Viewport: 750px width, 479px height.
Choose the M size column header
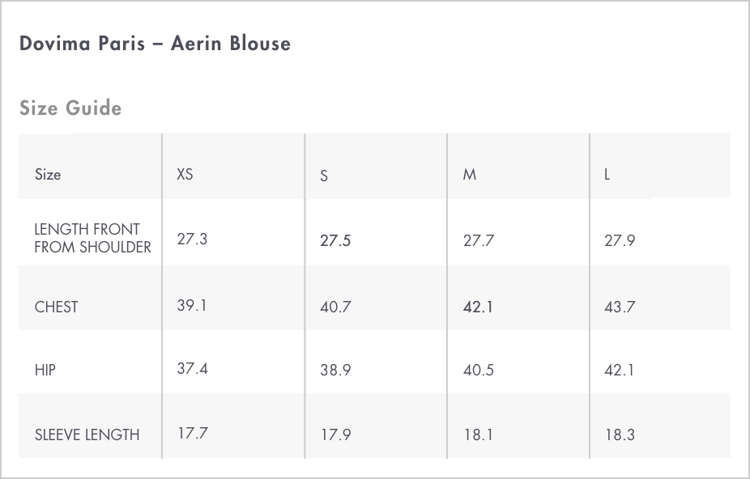[x=470, y=175]
